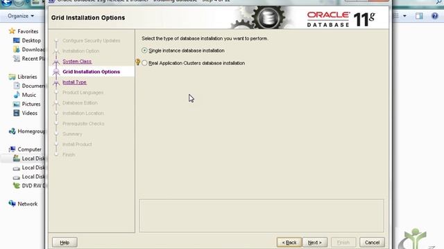Open Organize menu in Explorer window
This screenshot has height=249, width=444.
pyautogui.click(x=21, y=16)
